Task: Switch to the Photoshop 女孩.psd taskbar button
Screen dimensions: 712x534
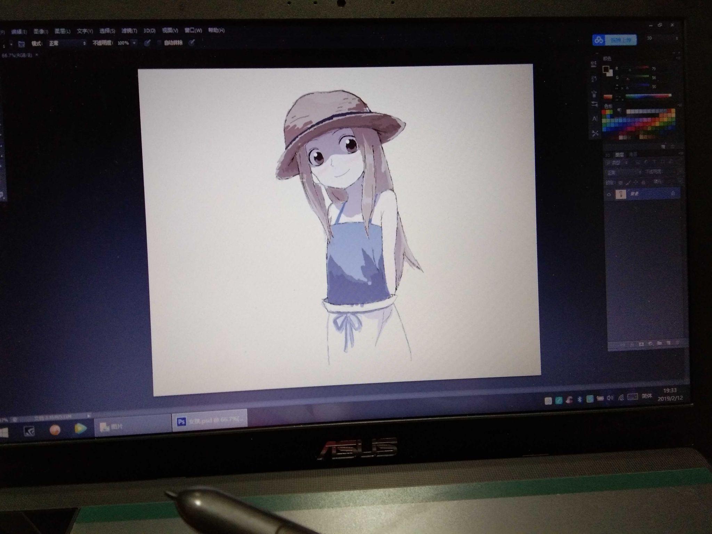Action: (x=210, y=421)
